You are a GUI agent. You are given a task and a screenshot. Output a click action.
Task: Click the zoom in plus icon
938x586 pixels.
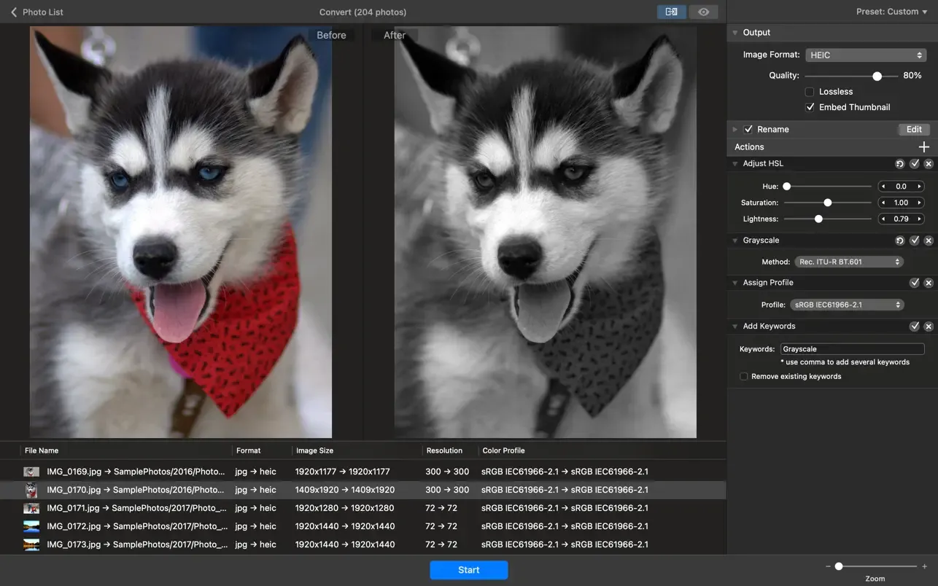[x=925, y=566]
